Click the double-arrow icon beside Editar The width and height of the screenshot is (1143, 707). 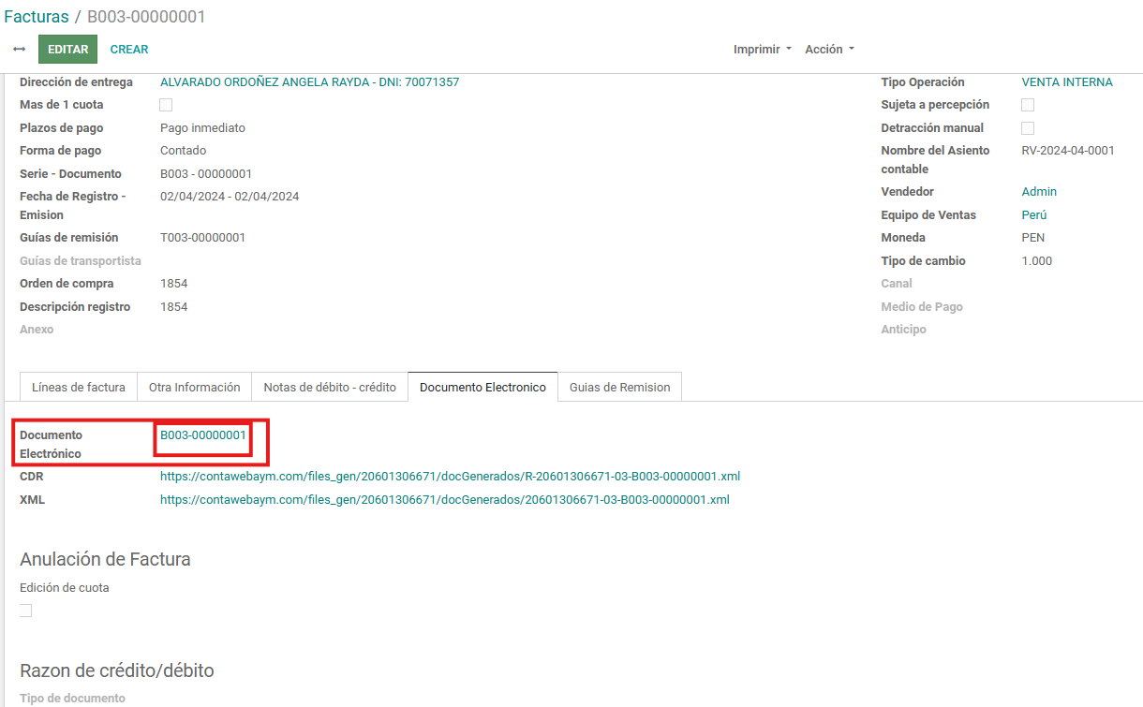coord(19,50)
